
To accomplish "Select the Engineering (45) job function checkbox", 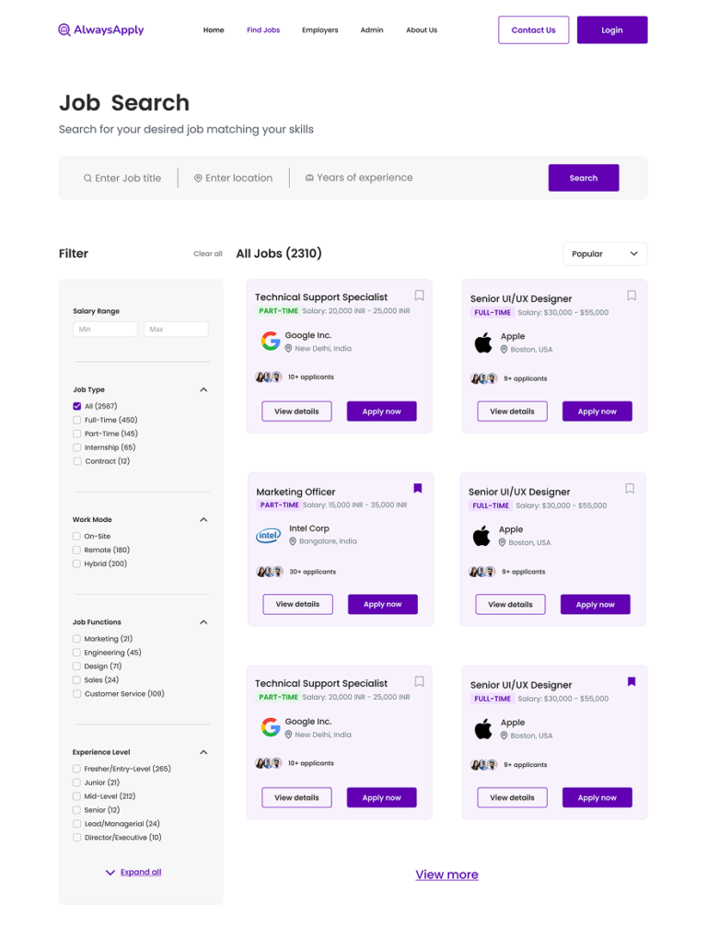I will pyautogui.click(x=77, y=653).
